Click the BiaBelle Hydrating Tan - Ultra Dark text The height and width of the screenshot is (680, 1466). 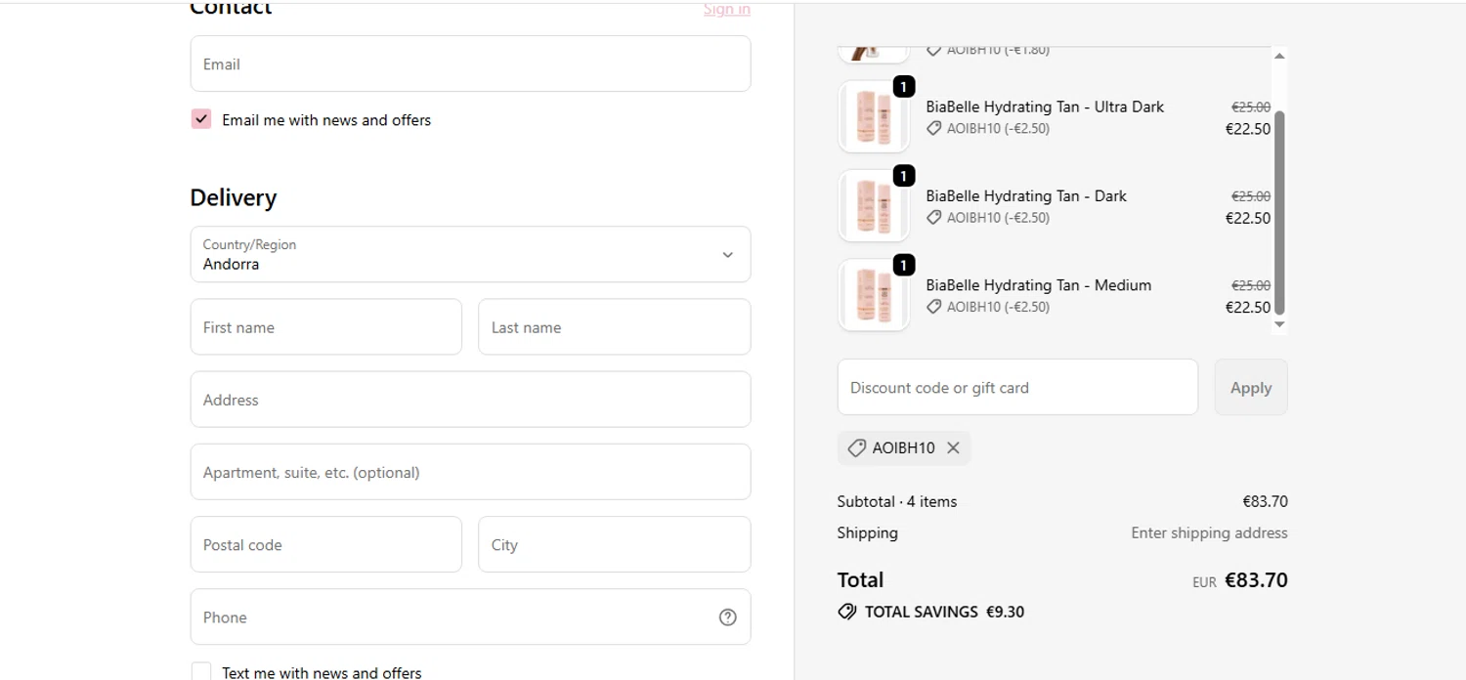click(1045, 106)
